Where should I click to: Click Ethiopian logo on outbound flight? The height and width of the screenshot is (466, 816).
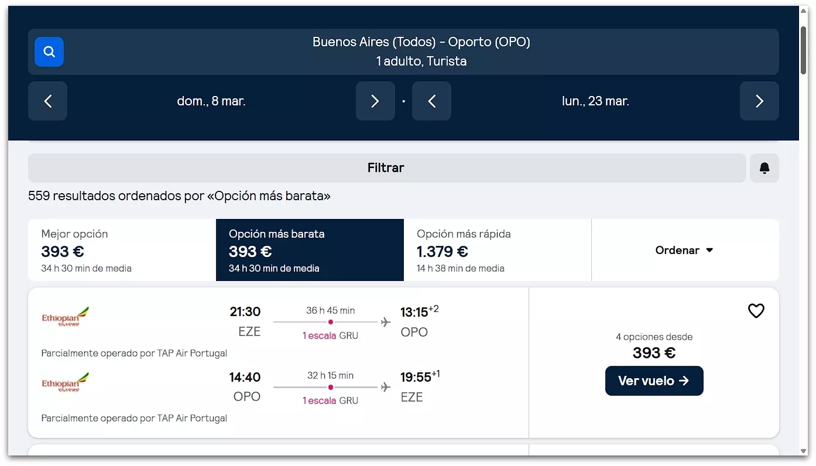point(66,317)
